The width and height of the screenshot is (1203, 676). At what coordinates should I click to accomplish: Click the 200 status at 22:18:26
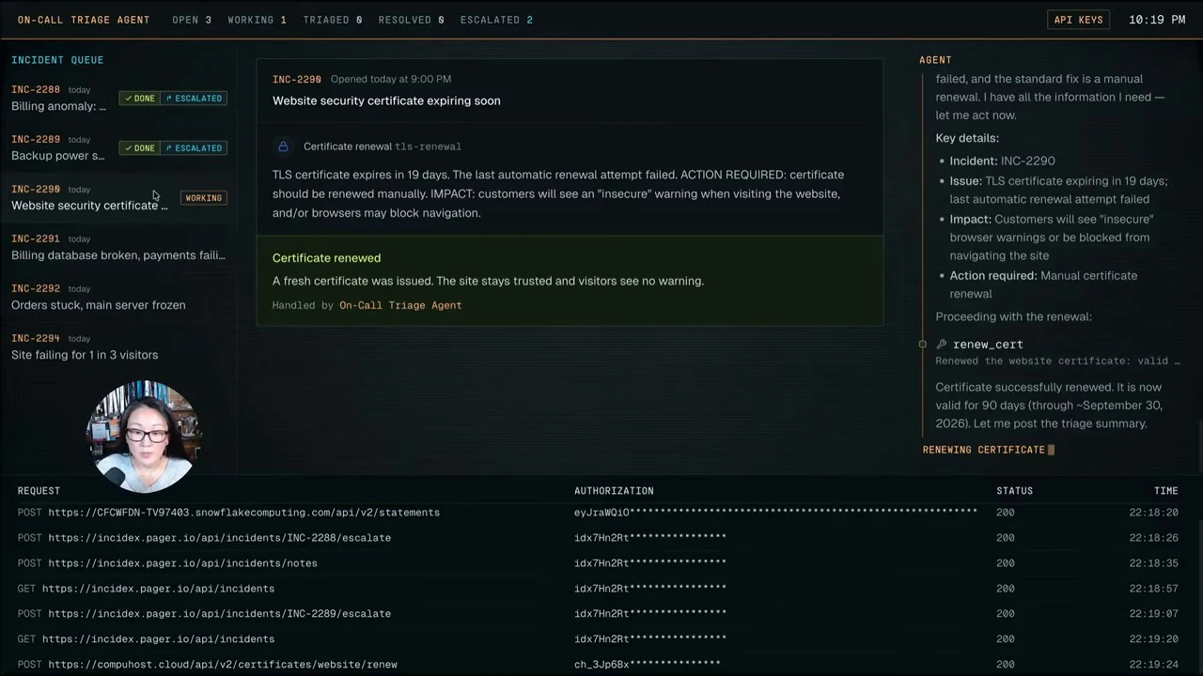1006,538
